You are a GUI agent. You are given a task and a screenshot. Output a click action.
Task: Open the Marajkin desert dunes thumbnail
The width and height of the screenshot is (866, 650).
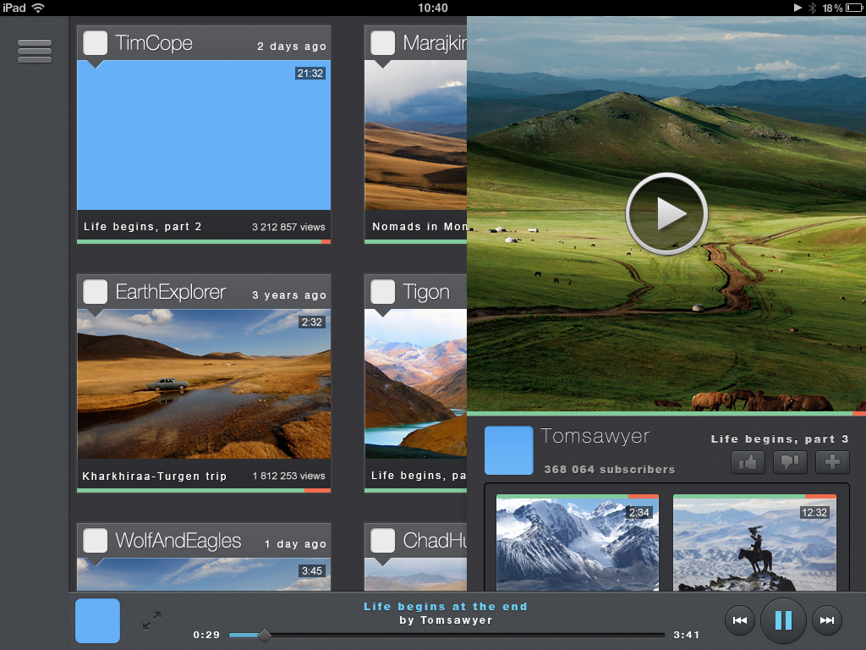tap(416, 135)
